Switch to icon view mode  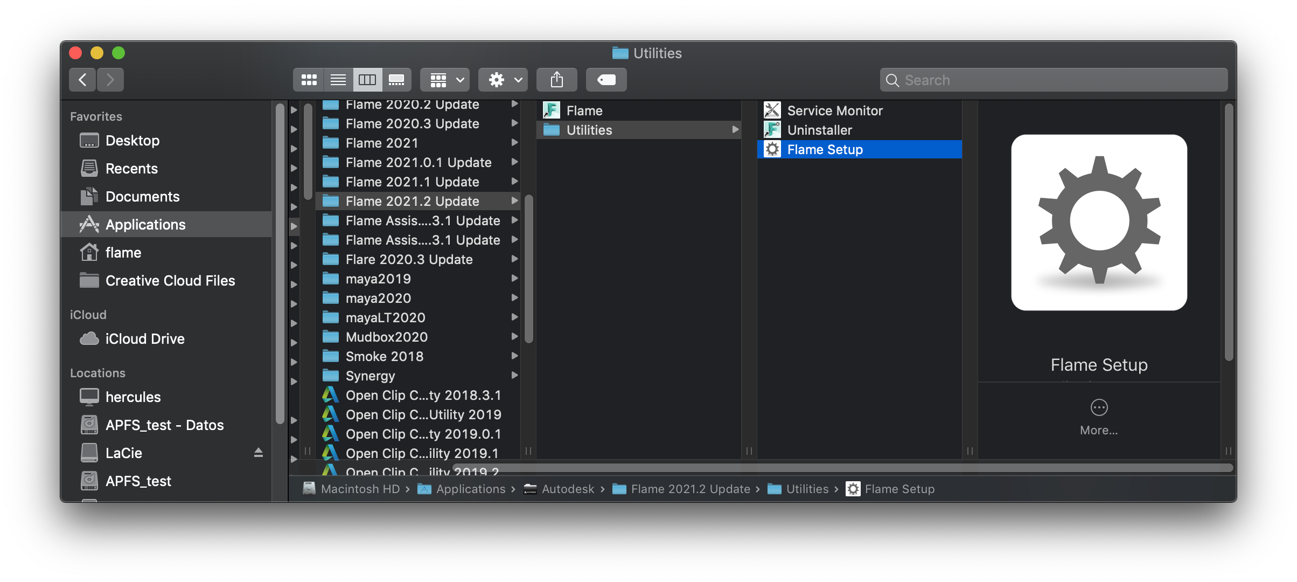(309, 80)
